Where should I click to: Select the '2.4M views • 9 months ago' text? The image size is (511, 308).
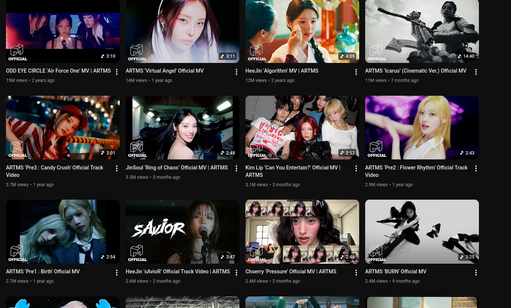pyautogui.click(x=392, y=281)
